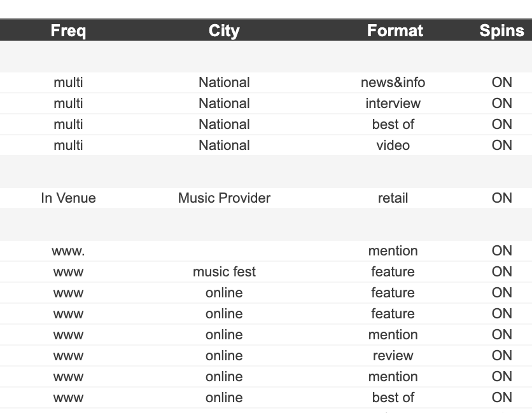Viewport: 532px width, 413px height.
Task: Click feature in the music fest row
Action: coord(393,272)
